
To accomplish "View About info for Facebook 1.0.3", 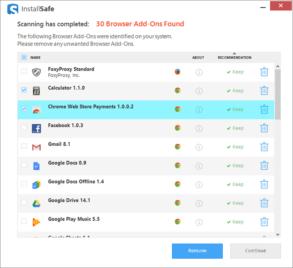I will (199, 128).
